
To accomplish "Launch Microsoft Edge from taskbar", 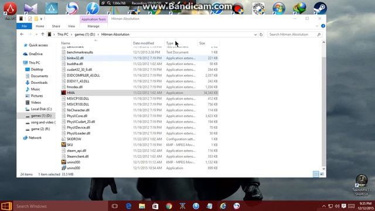I will coord(128,206).
